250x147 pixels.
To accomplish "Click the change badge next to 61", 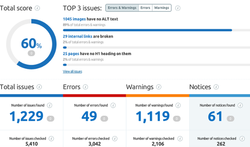I will click(230, 119).
